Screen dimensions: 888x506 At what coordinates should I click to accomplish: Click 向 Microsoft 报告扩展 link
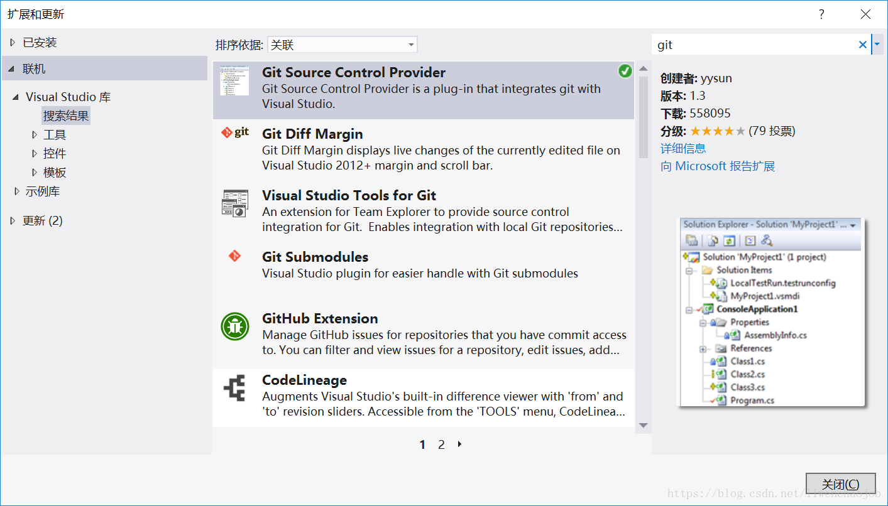[718, 166]
